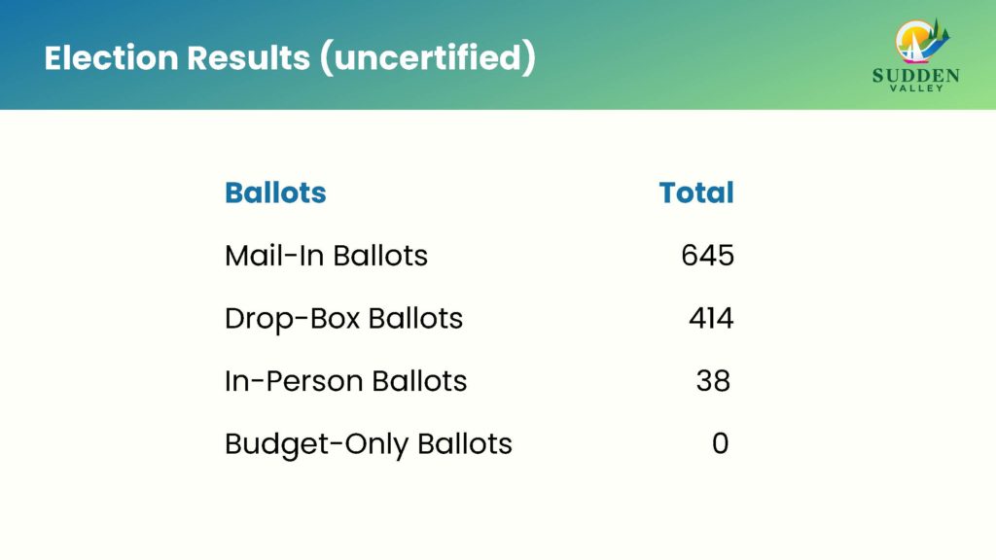Click the Drop-Box text in second row
996x560 pixels.
coord(279,318)
